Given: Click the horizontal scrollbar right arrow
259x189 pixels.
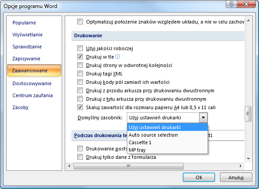Looking at the screenshot, I should coord(241,166).
